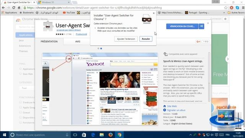The width and height of the screenshot is (245, 138).
Task: Open Chrome taskbar icon
Action: coord(119,135)
